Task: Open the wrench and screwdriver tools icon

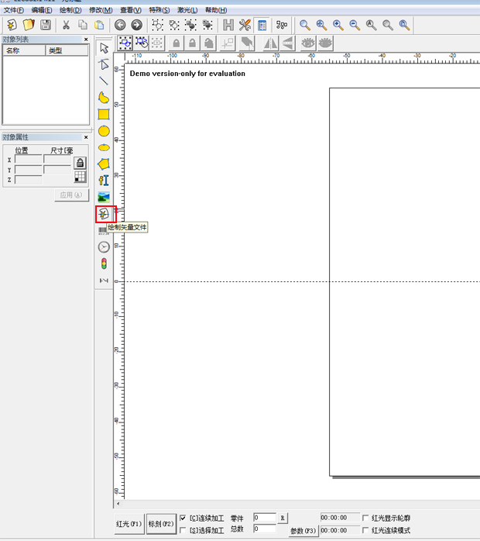Action: click(245, 25)
